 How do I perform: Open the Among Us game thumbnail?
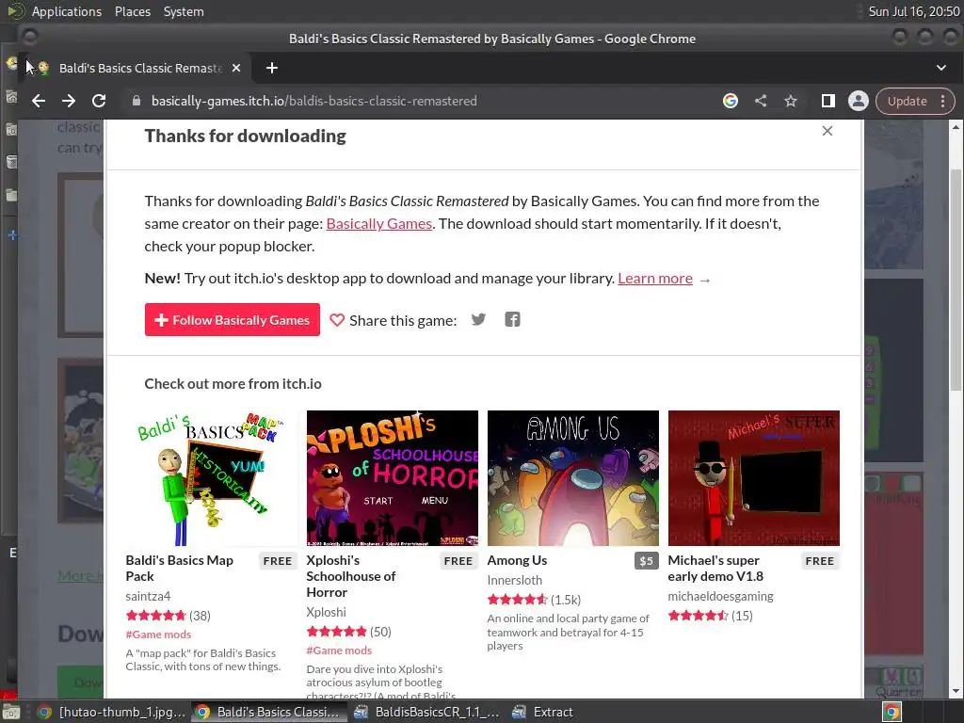pos(573,477)
